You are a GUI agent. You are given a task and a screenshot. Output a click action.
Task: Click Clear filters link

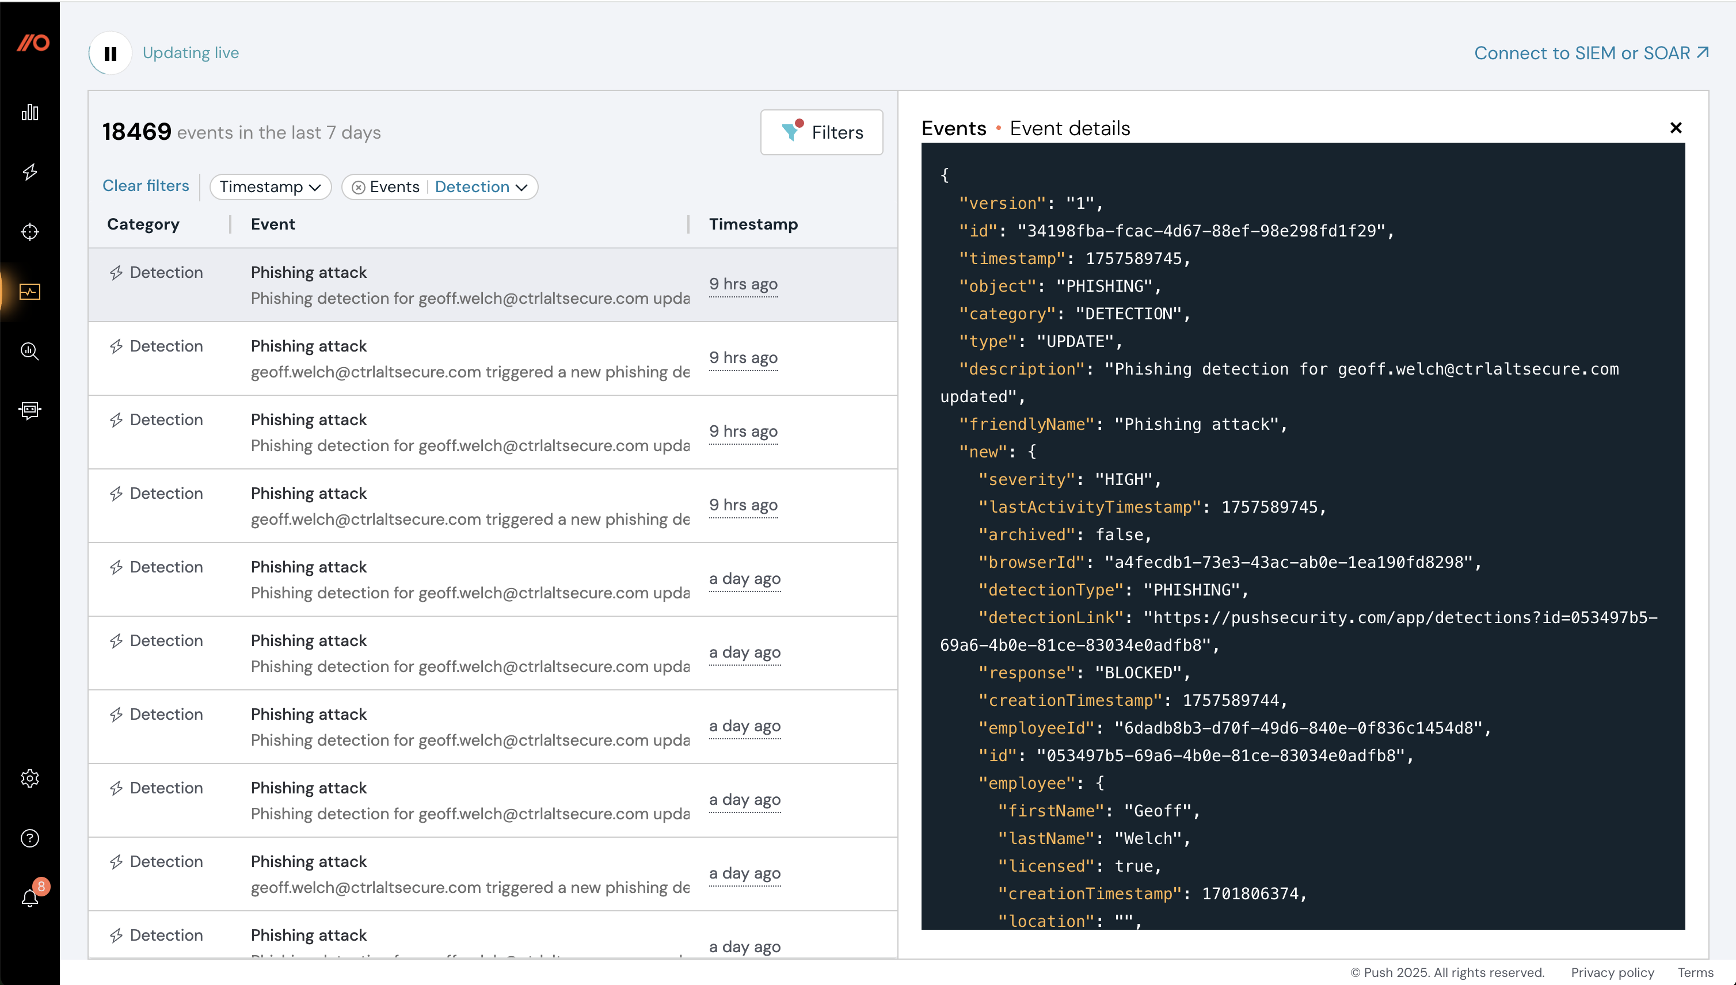(146, 185)
